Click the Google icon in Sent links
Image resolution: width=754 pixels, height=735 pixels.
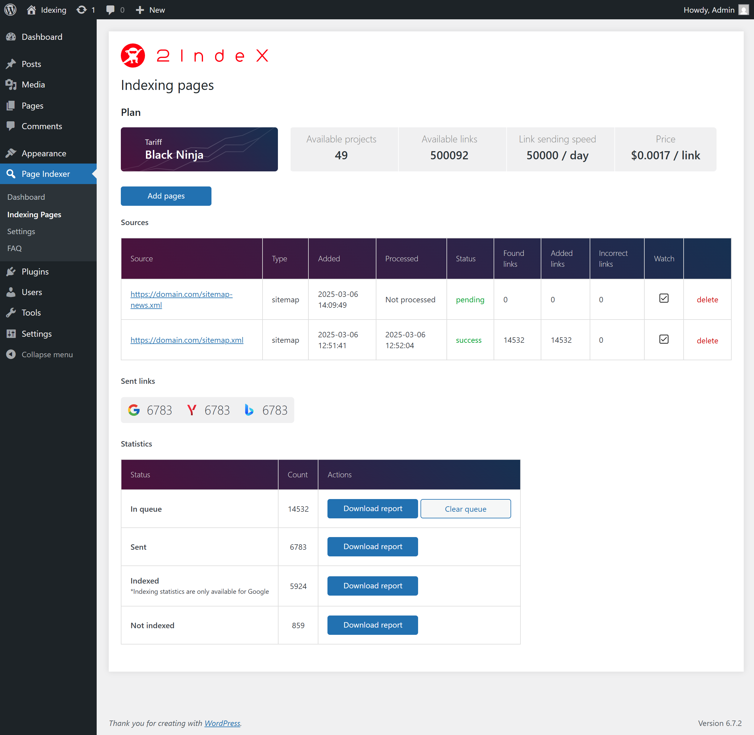pos(134,410)
